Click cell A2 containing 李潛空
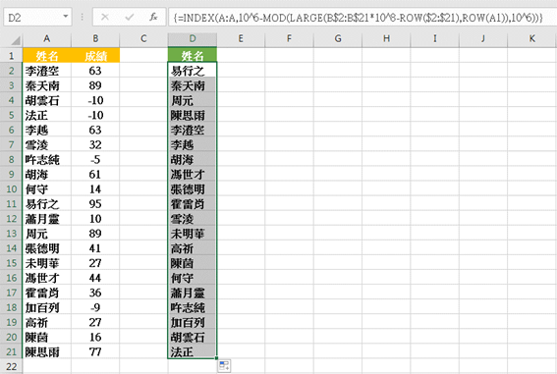This screenshot has width=557, height=374. 47,71
